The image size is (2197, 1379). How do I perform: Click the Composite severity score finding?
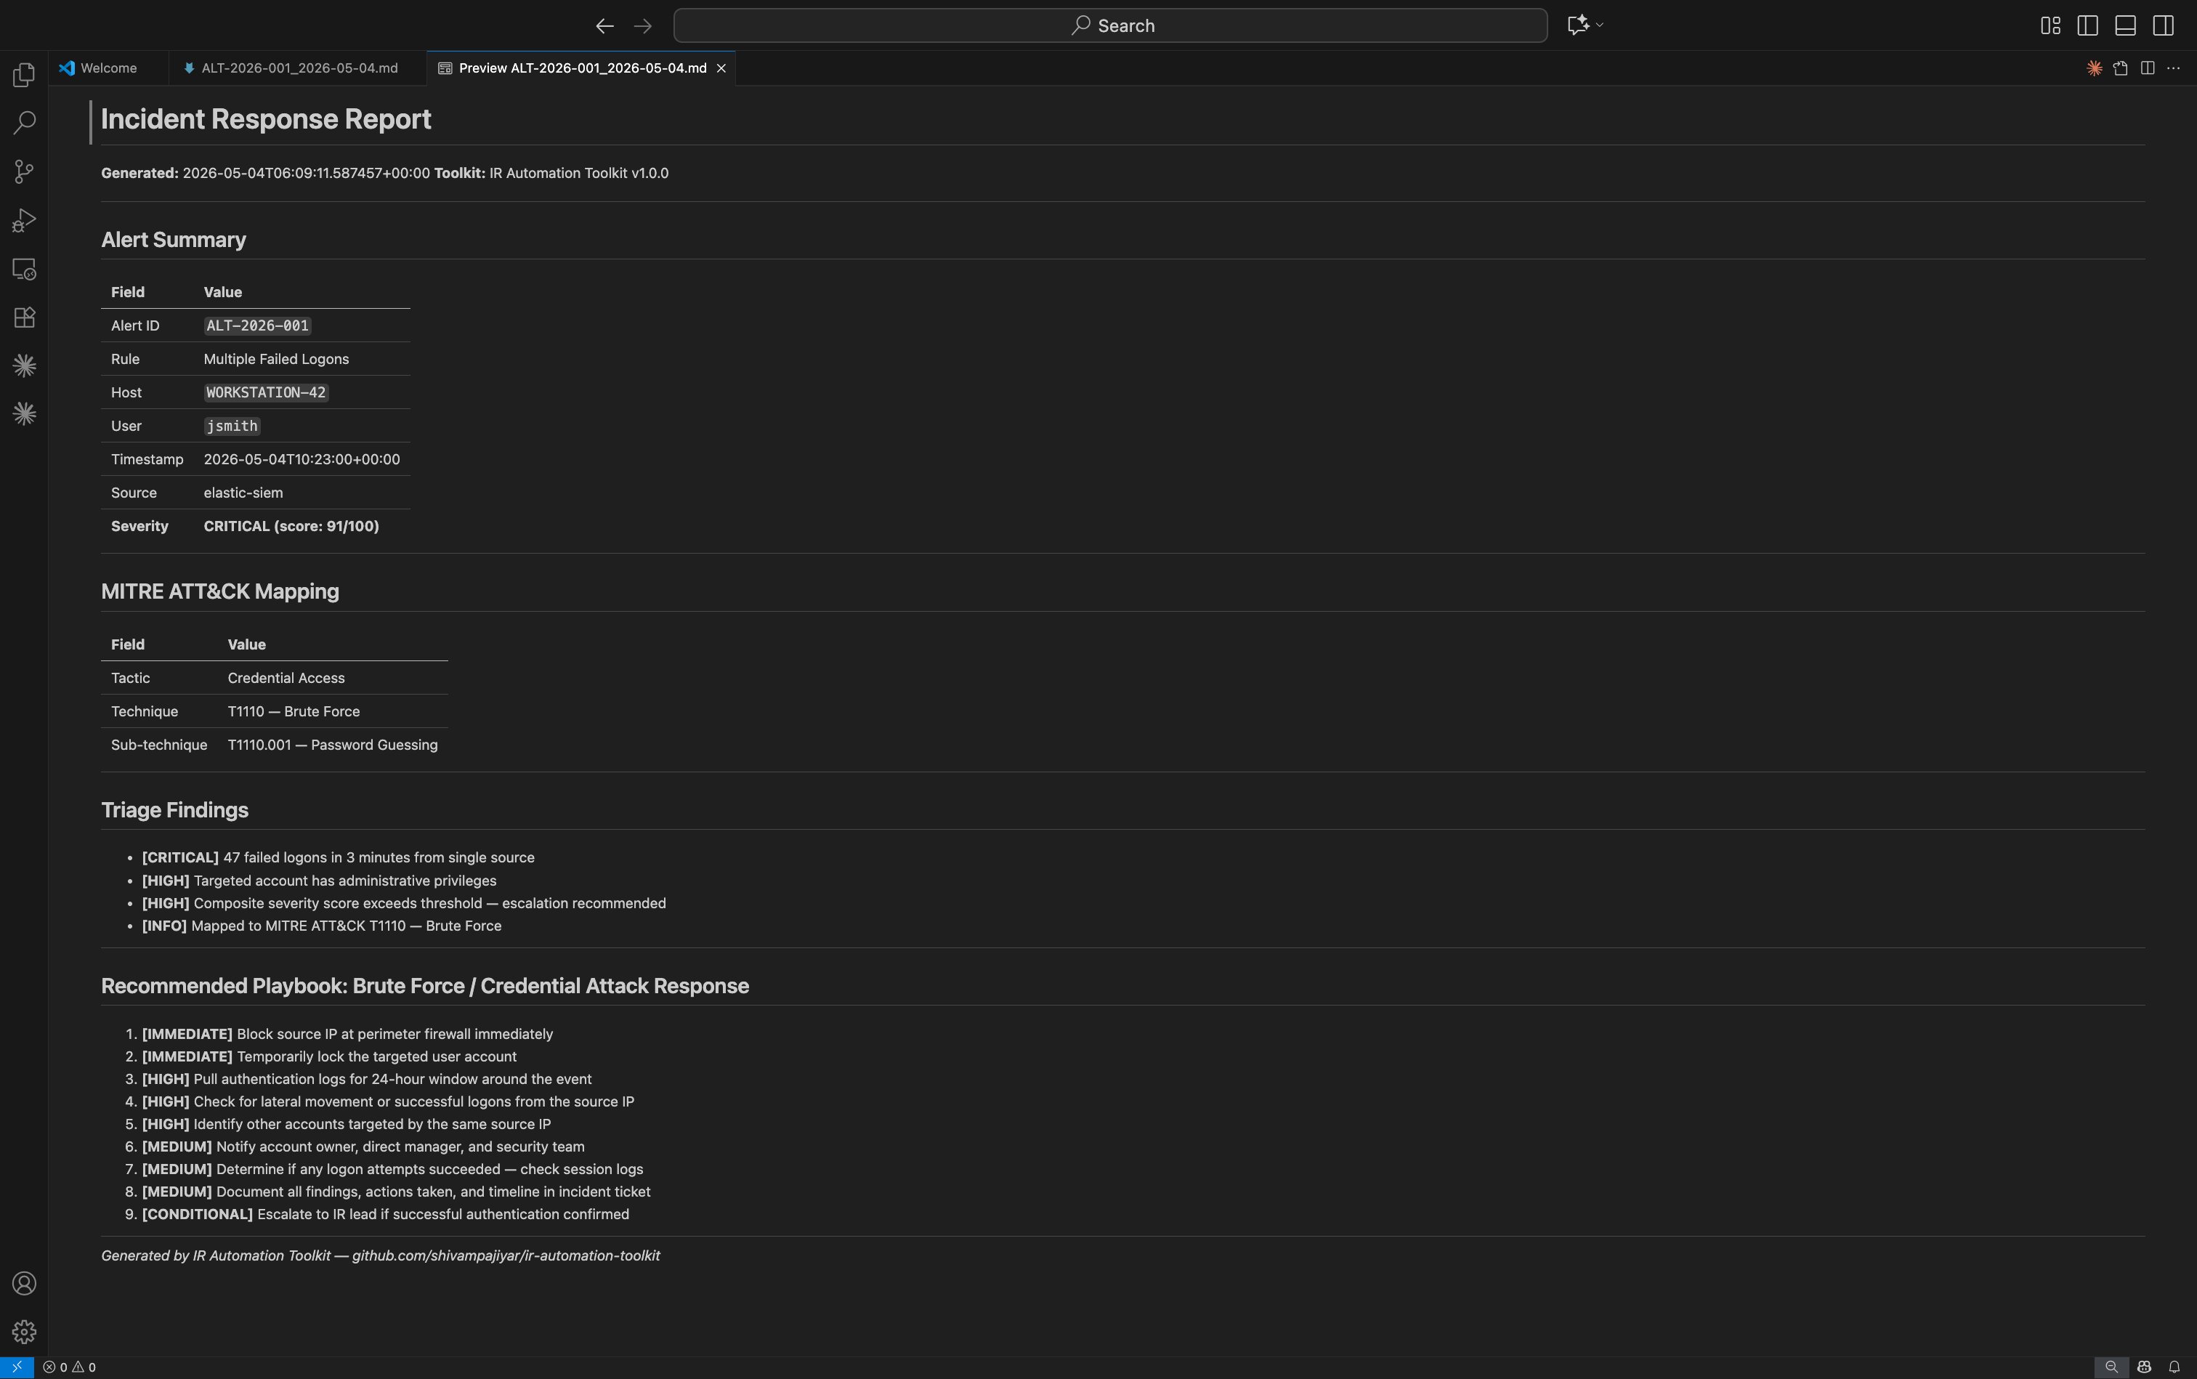[404, 904]
